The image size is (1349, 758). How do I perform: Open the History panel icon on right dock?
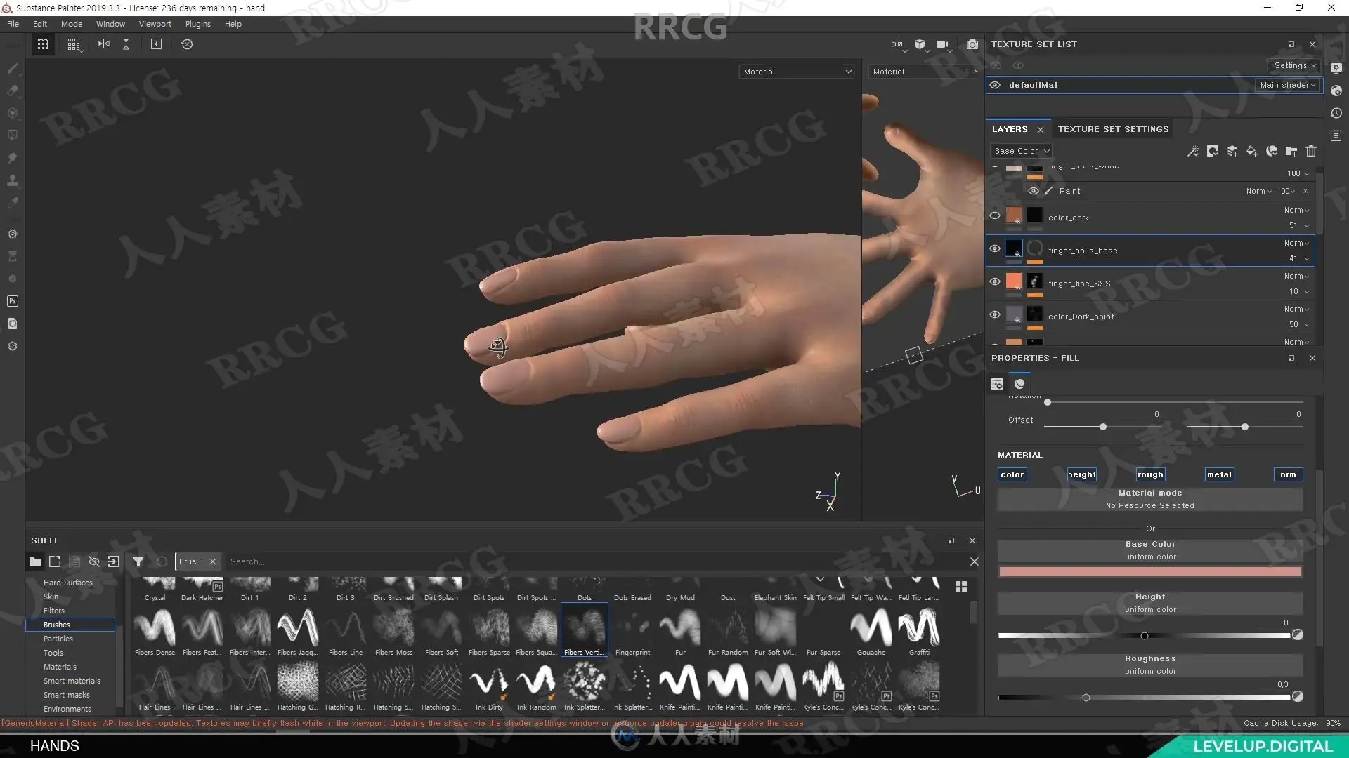click(1336, 113)
